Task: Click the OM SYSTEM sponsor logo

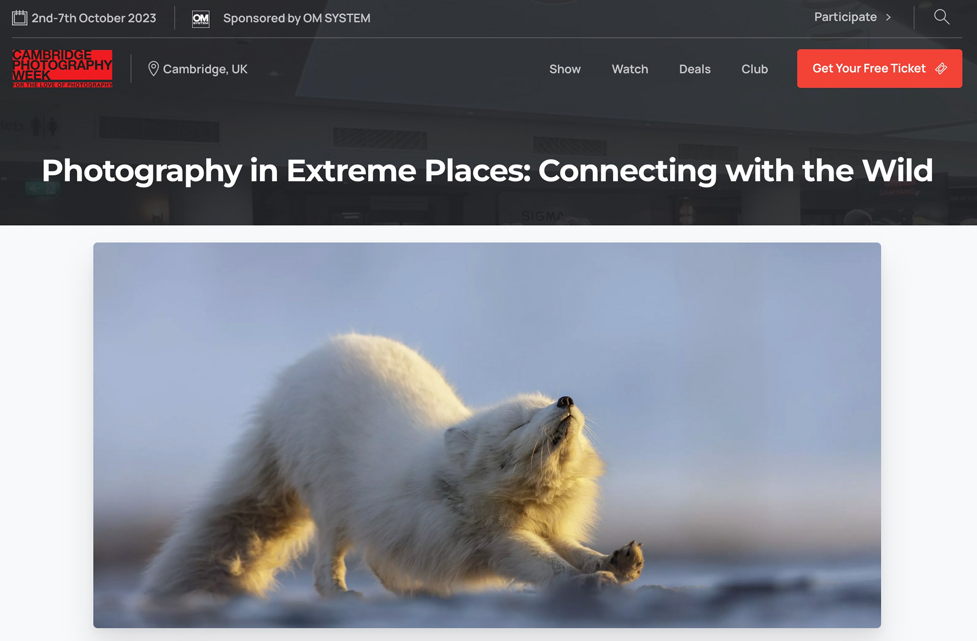Action: (200, 19)
